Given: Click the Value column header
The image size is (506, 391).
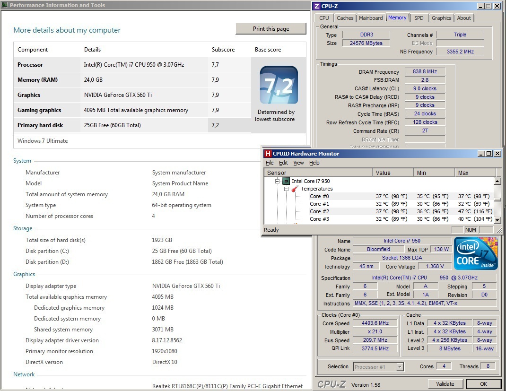Looking at the screenshot, I should coord(393,173).
